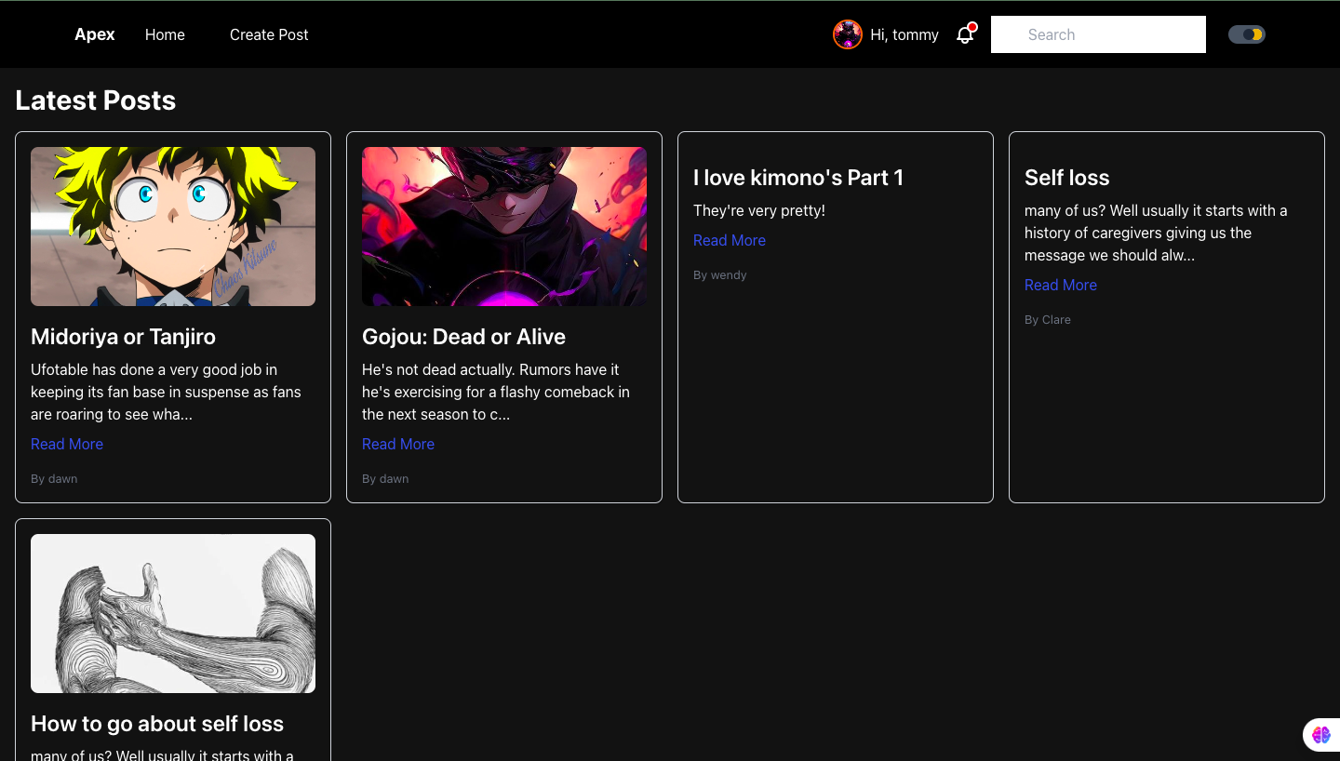Read More on I love kimono's Part 1
The height and width of the screenshot is (761, 1340).
(x=730, y=240)
